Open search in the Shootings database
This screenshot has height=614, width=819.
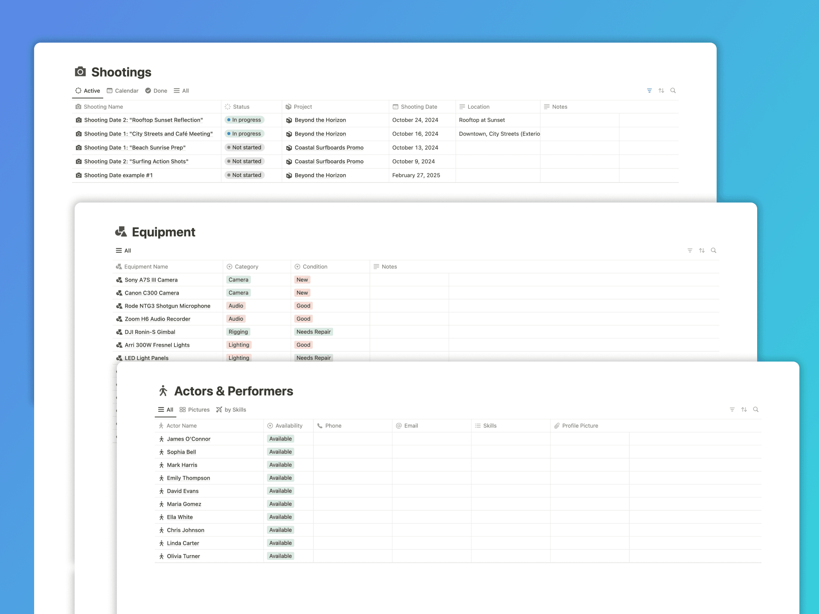coord(673,90)
